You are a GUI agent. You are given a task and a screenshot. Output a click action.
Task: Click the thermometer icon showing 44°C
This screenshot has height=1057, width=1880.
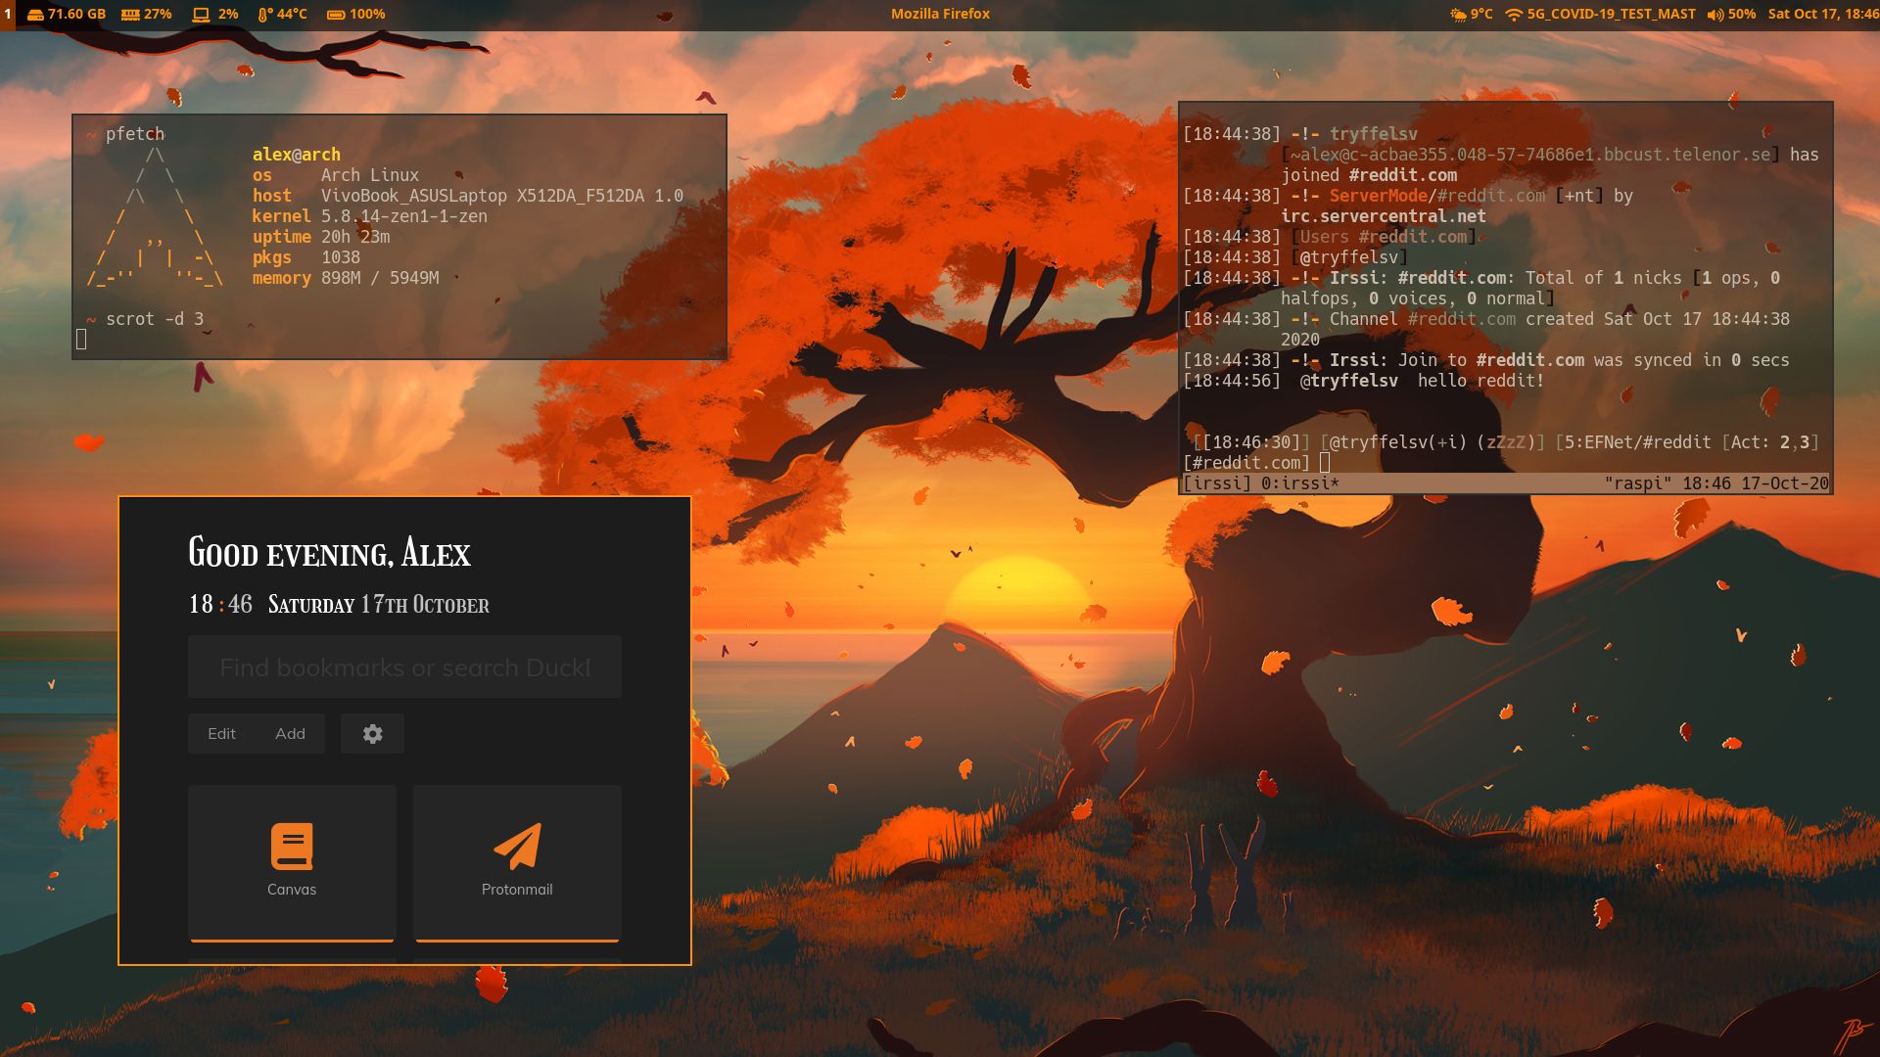click(262, 14)
